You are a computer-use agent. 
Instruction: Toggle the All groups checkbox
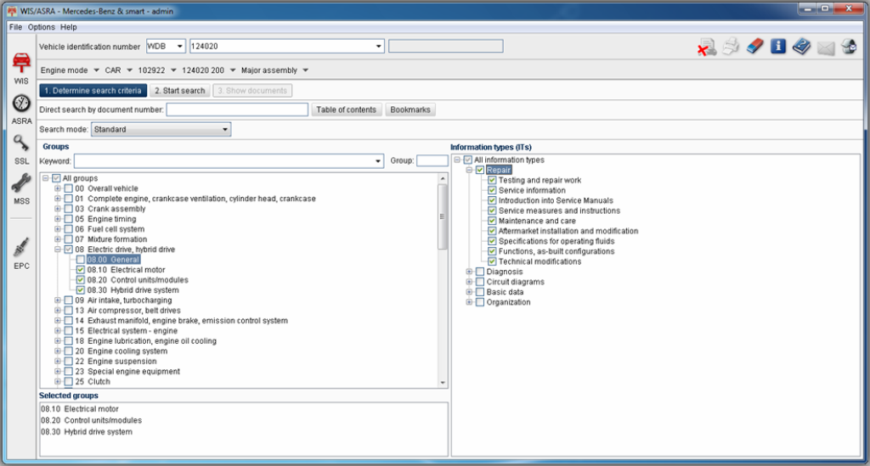click(56, 178)
